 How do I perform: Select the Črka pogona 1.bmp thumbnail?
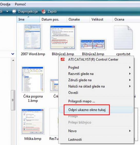tap(33, 79)
